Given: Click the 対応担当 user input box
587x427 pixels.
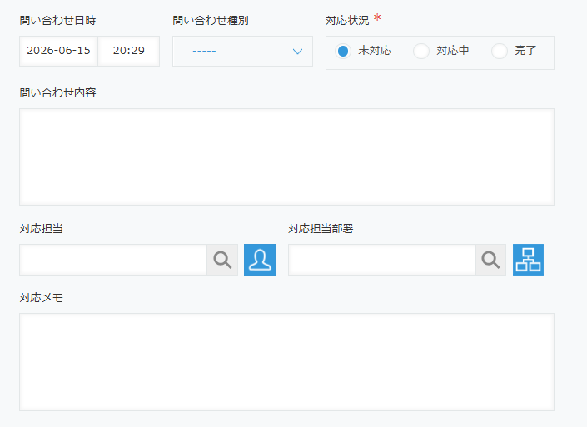Looking at the screenshot, I should pyautogui.click(x=113, y=260).
